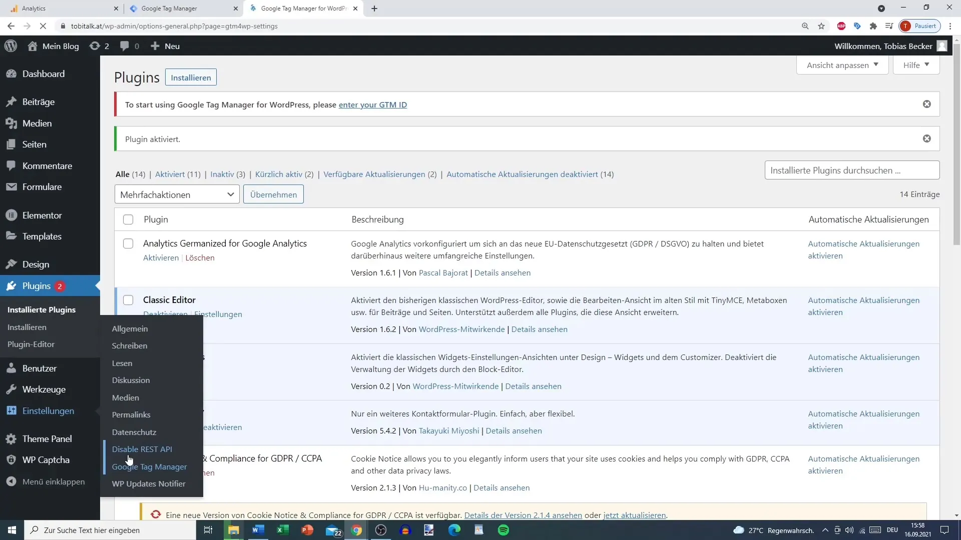Open Disable REST API submenu item

point(142,449)
